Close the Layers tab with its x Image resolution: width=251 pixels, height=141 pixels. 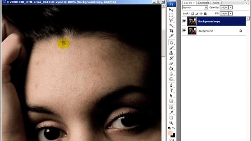click(x=194, y=3)
